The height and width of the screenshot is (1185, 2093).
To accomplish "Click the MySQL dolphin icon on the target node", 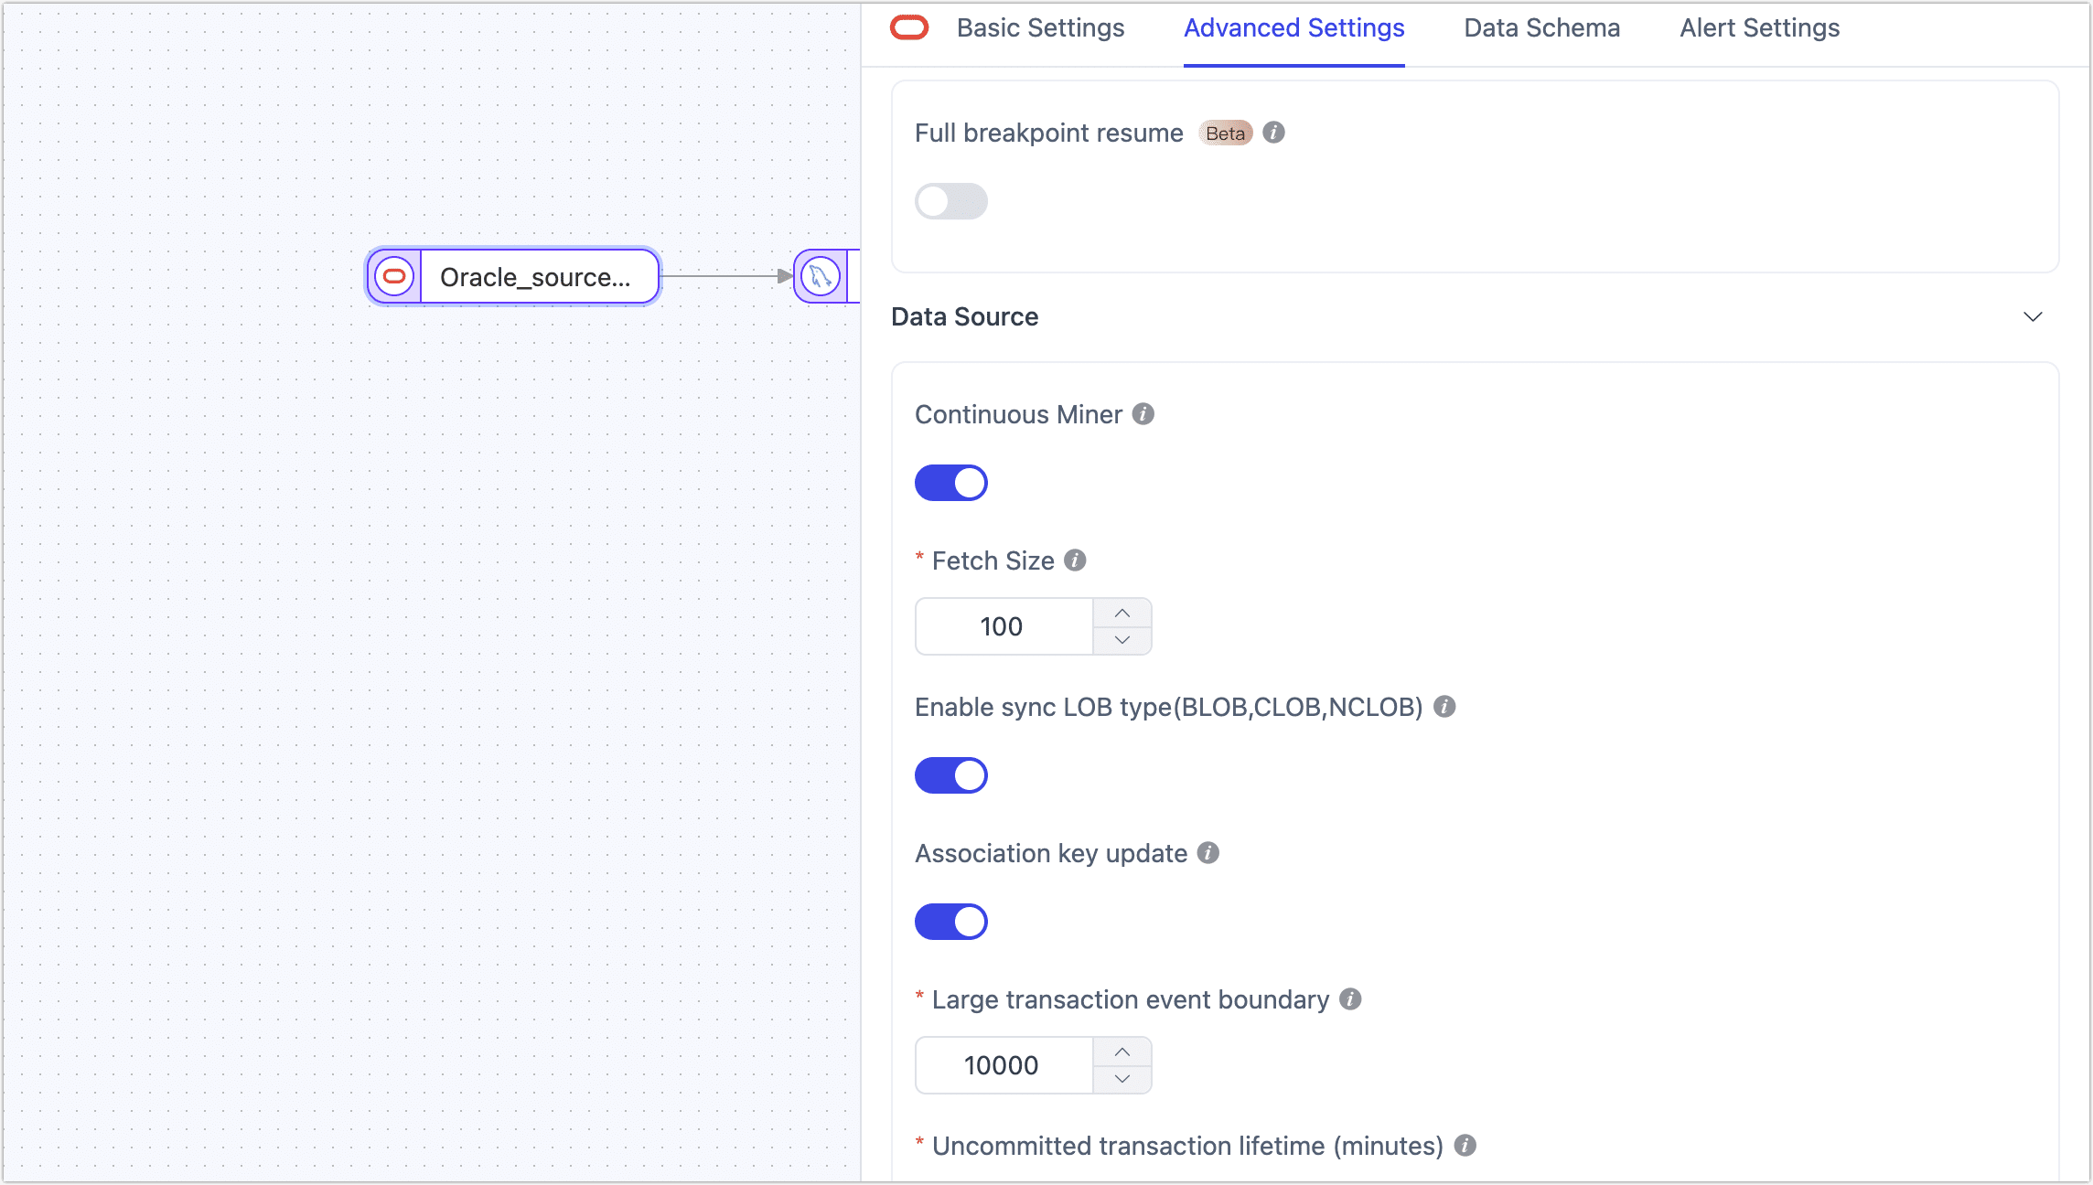I will pyautogui.click(x=821, y=276).
